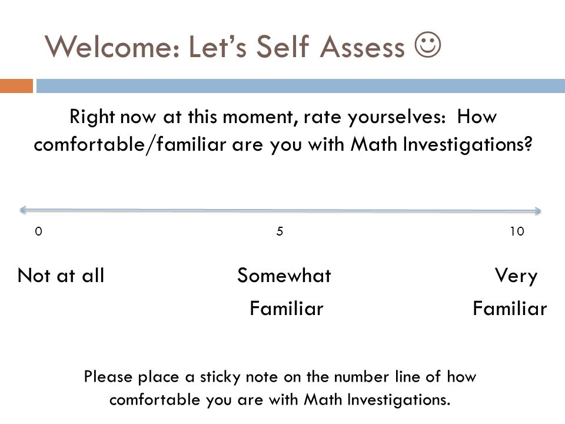This screenshot has height=424, width=565.
Task: Click the 'Somewhat' label
Action: point(284,276)
